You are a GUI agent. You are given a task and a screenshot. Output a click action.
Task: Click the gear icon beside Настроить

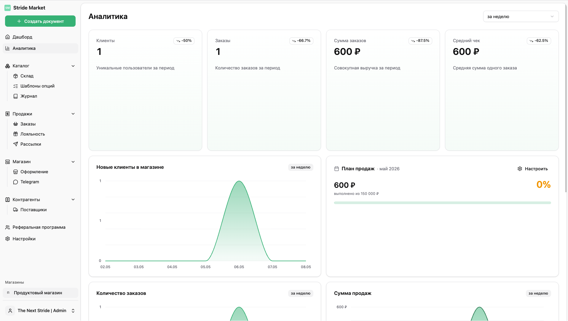coord(520,169)
